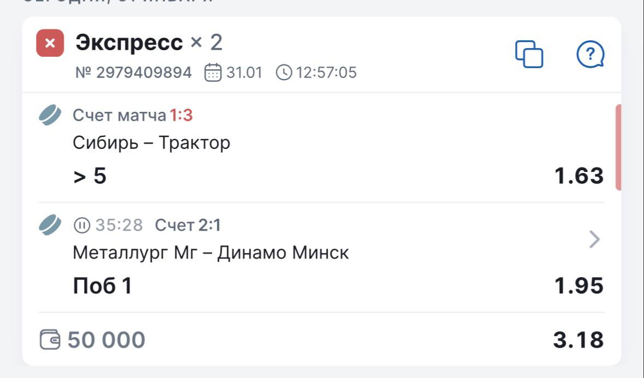The width and height of the screenshot is (644, 378).
Task: Click the pause icon next to 35:28
Action: (81, 225)
